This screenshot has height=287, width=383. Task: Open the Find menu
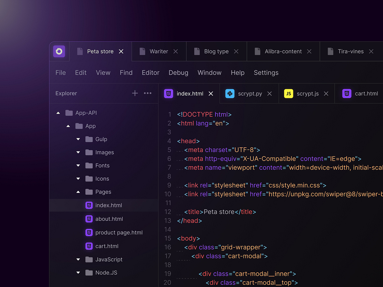126,73
